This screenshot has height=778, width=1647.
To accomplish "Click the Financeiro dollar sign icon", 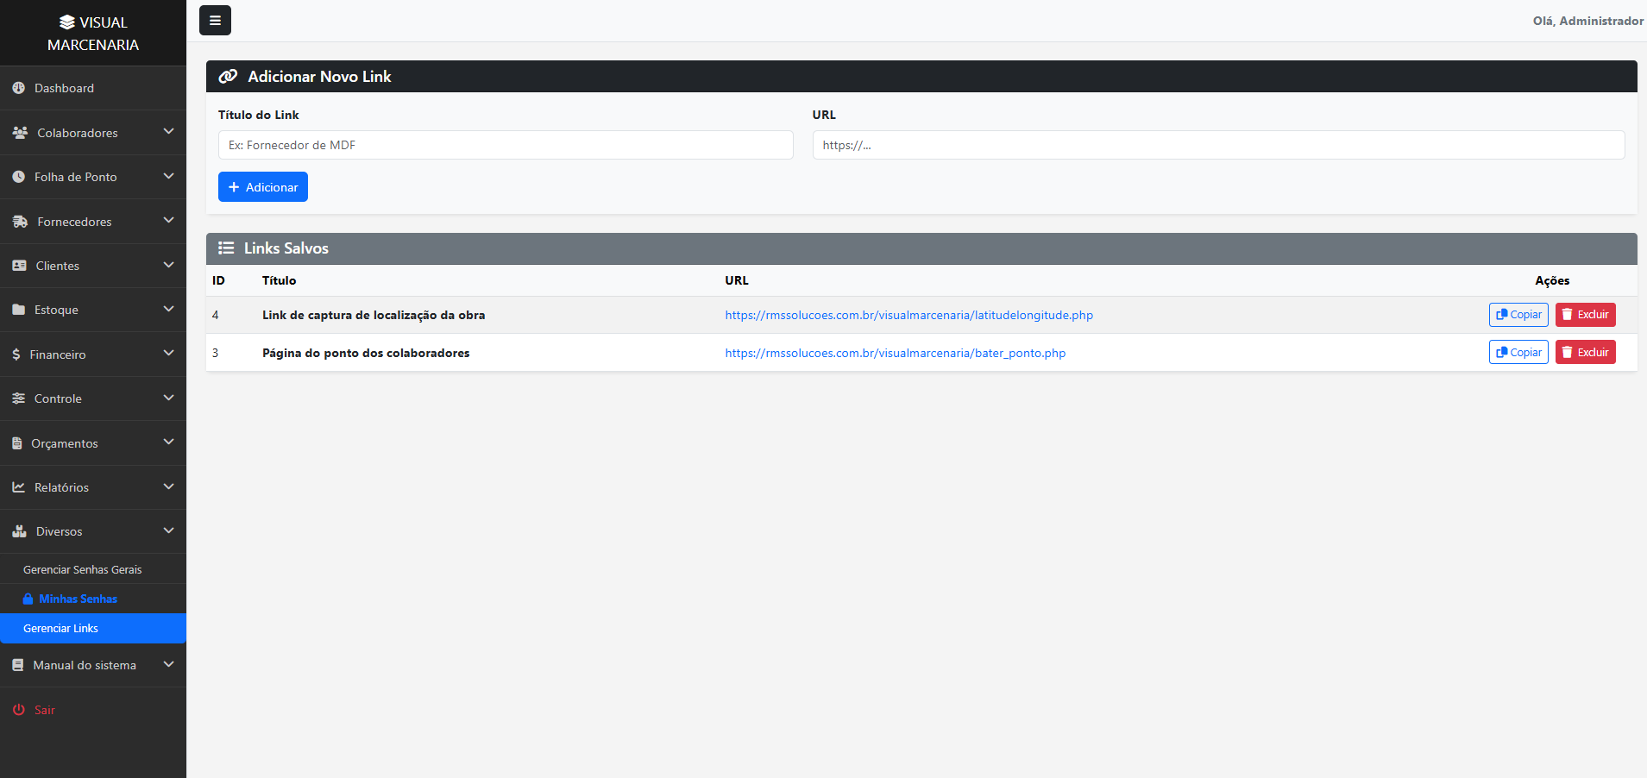I will click(x=16, y=354).
